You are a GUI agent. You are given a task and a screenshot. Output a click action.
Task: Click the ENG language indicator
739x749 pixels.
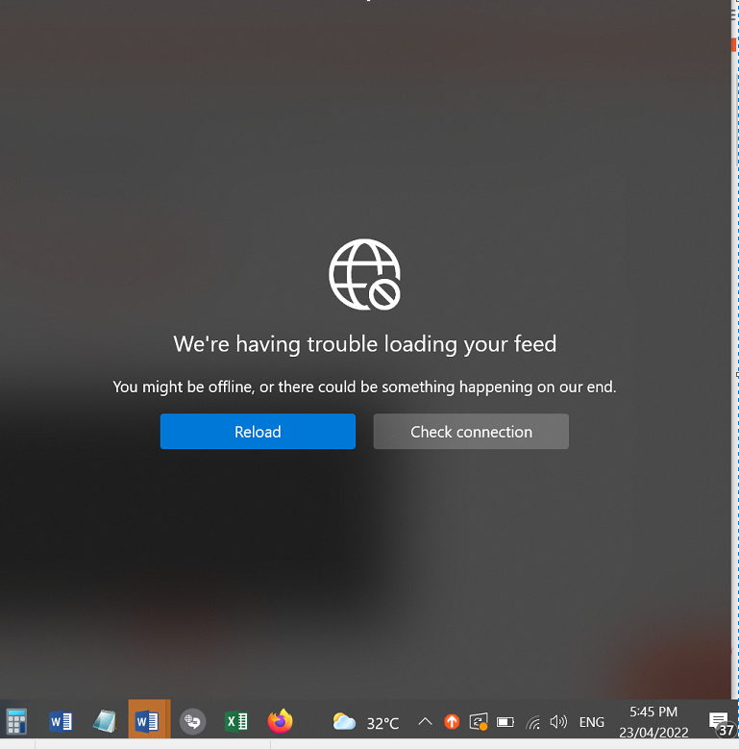point(591,722)
